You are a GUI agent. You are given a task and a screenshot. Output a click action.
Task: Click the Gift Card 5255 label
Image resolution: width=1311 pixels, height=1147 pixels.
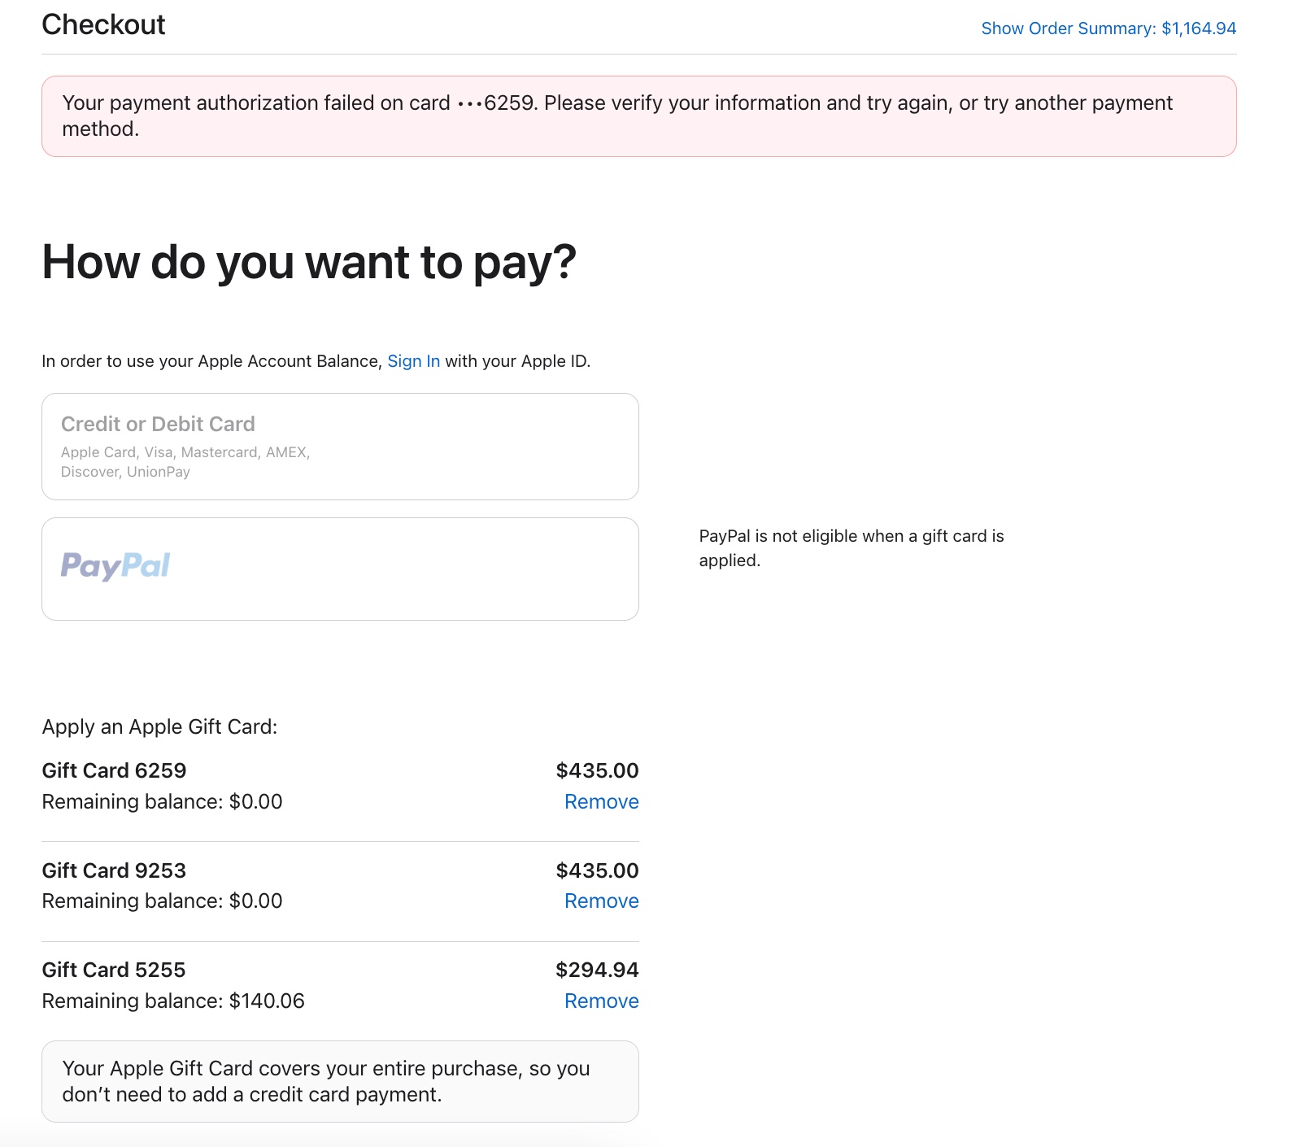point(114,970)
